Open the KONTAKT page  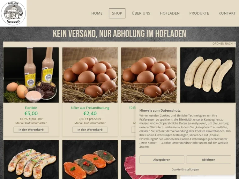point(227,13)
